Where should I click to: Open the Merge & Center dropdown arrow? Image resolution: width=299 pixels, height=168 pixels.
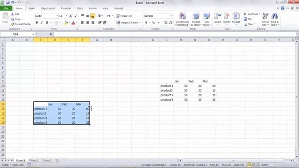[x=140, y=23]
